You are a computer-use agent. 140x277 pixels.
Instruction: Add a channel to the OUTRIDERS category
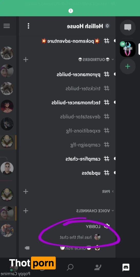coord(26,59)
